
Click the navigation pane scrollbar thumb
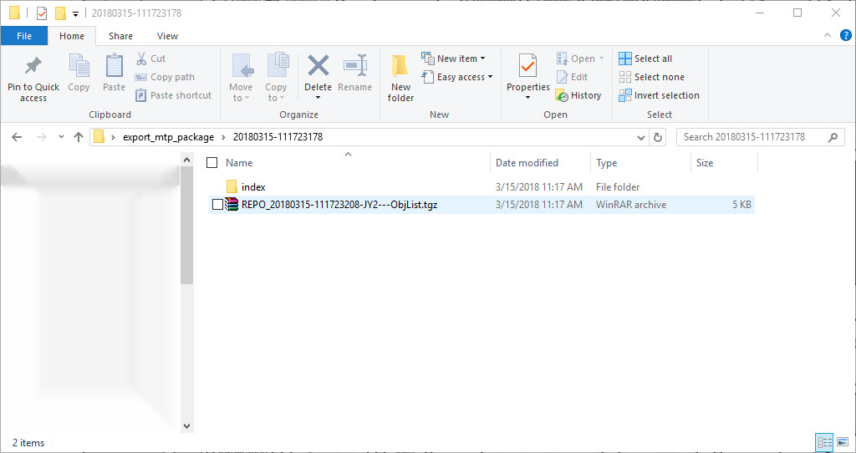[x=186, y=226]
